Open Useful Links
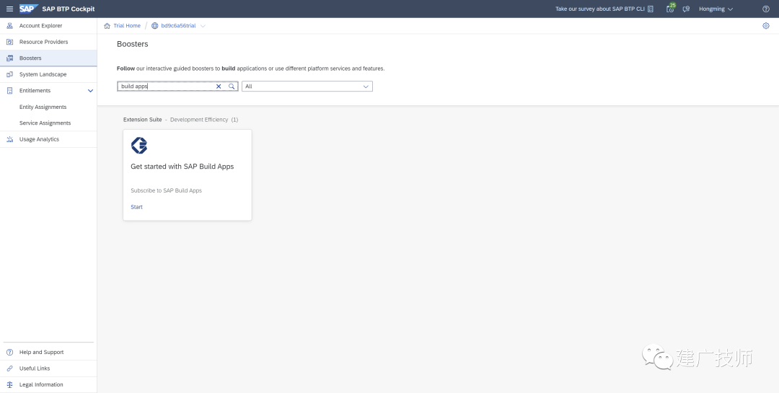Screen dimensions: 779x393 35,368
